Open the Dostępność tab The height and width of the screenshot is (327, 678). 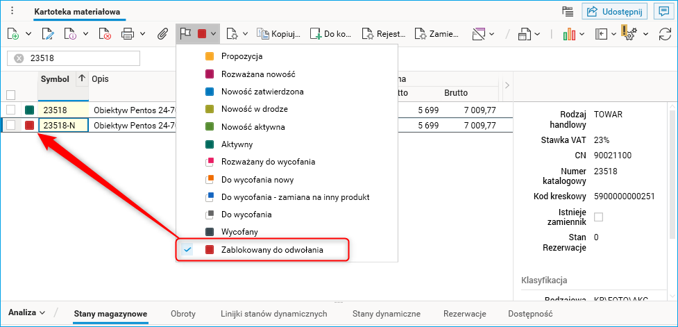coord(530,314)
